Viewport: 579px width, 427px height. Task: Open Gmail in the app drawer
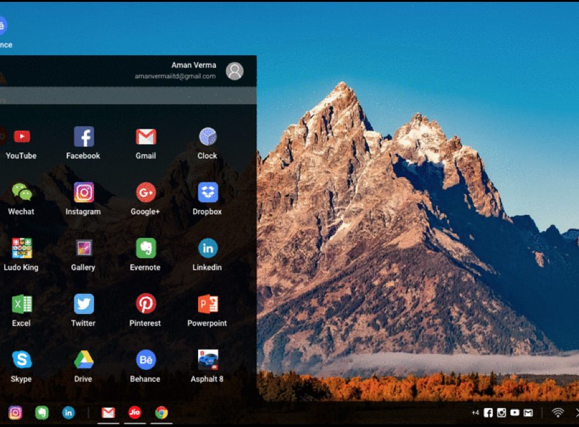click(145, 137)
